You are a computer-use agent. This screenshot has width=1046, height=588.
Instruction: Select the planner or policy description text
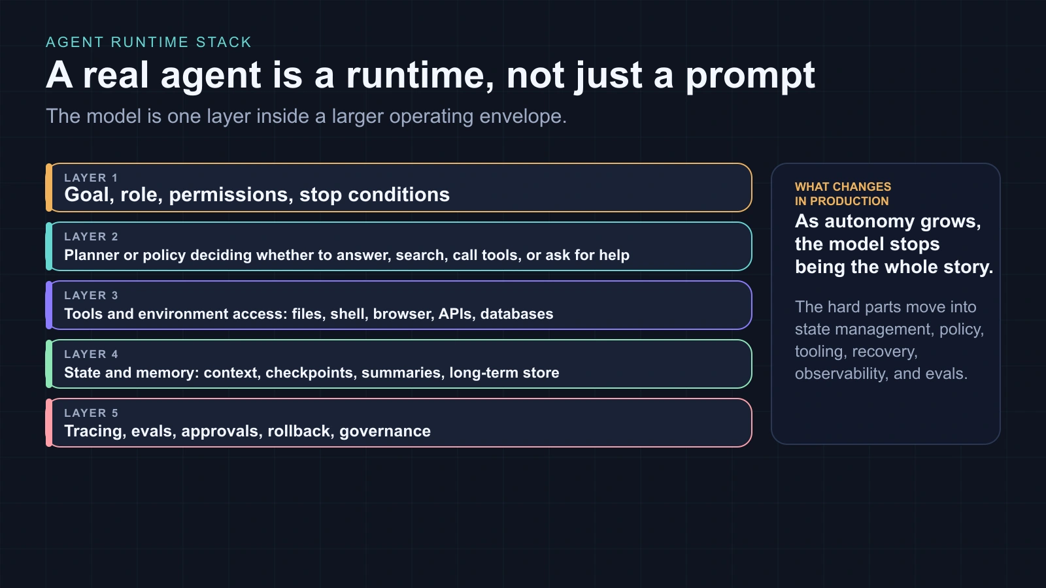346,255
